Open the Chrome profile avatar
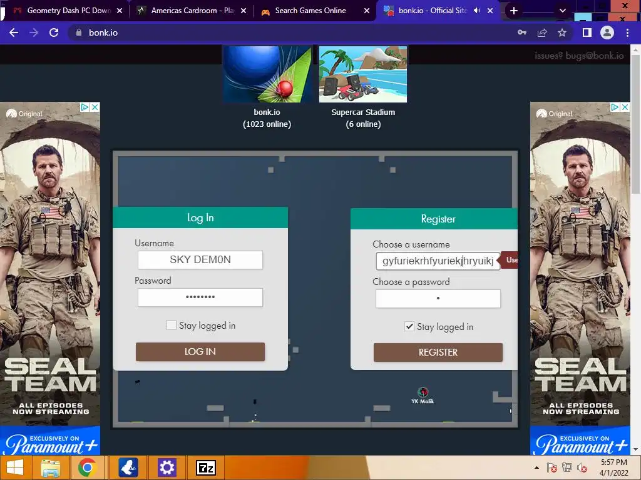The image size is (641, 480). click(607, 32)
